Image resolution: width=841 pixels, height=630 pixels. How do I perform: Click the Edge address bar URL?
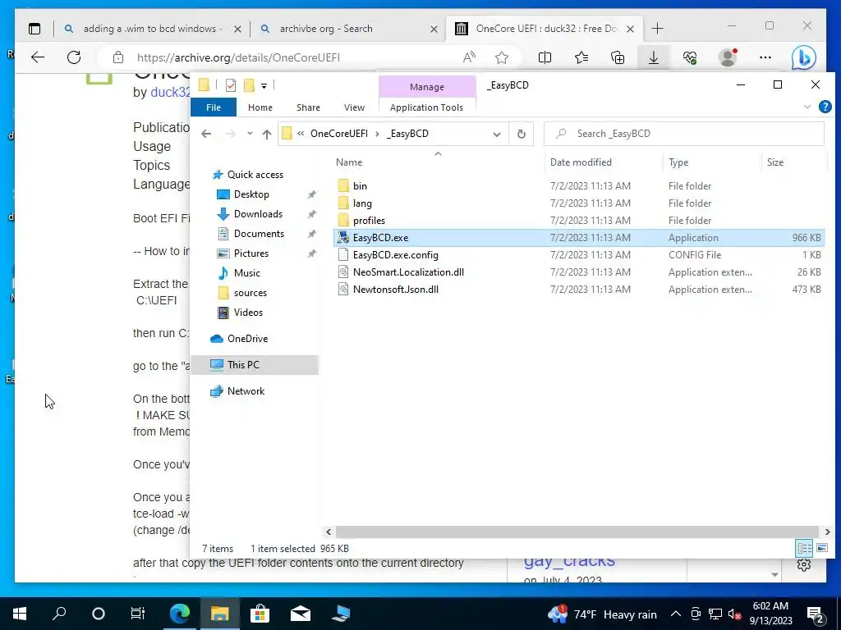(238, 57)
